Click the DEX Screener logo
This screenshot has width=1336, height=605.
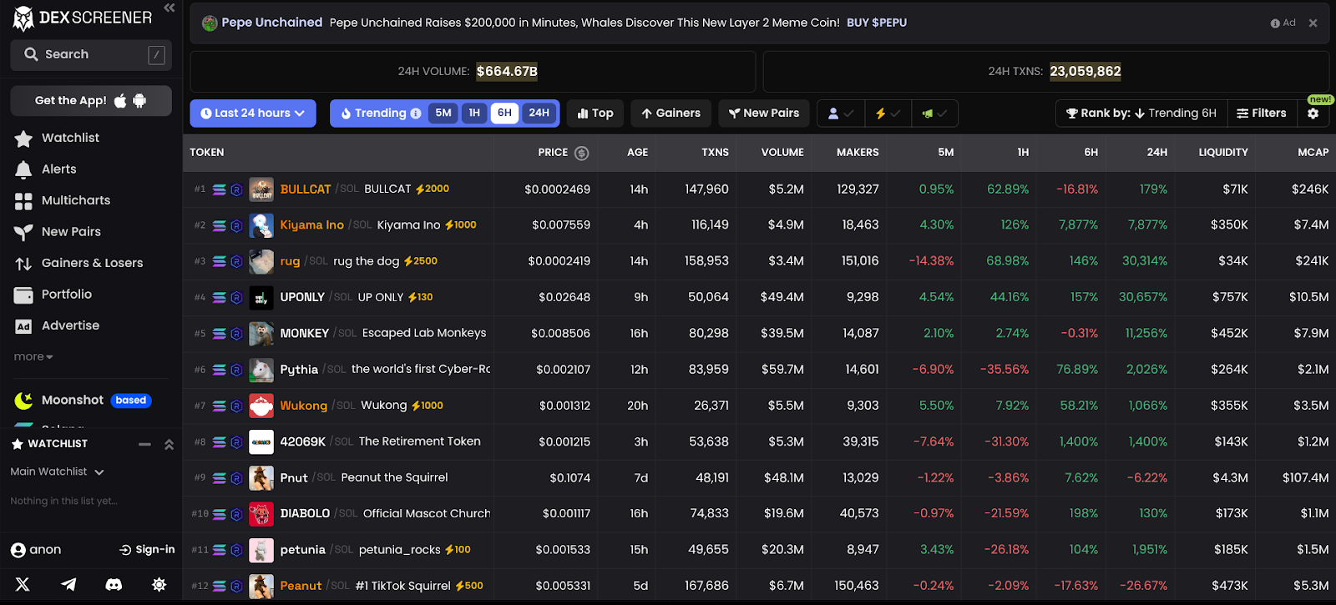[x=82, y=18]
